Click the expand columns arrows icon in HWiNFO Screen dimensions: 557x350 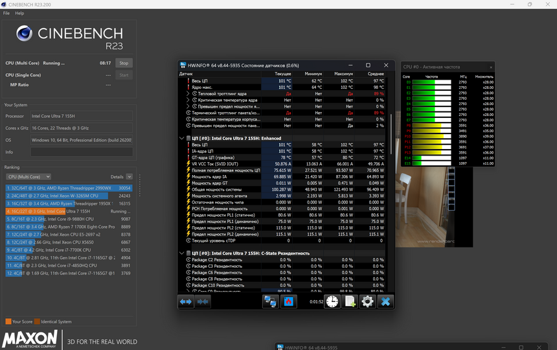click(186, 302)
